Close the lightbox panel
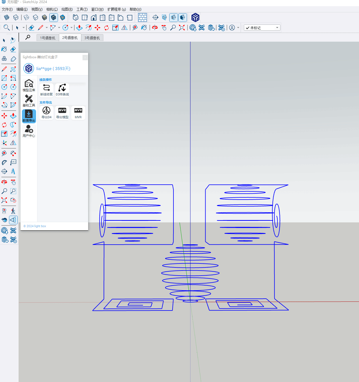359x382 pixels. click(85, 57)
